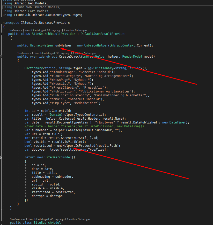Click the 'rootid = rootid,' initializer line
213x225 pixels.
46,184
